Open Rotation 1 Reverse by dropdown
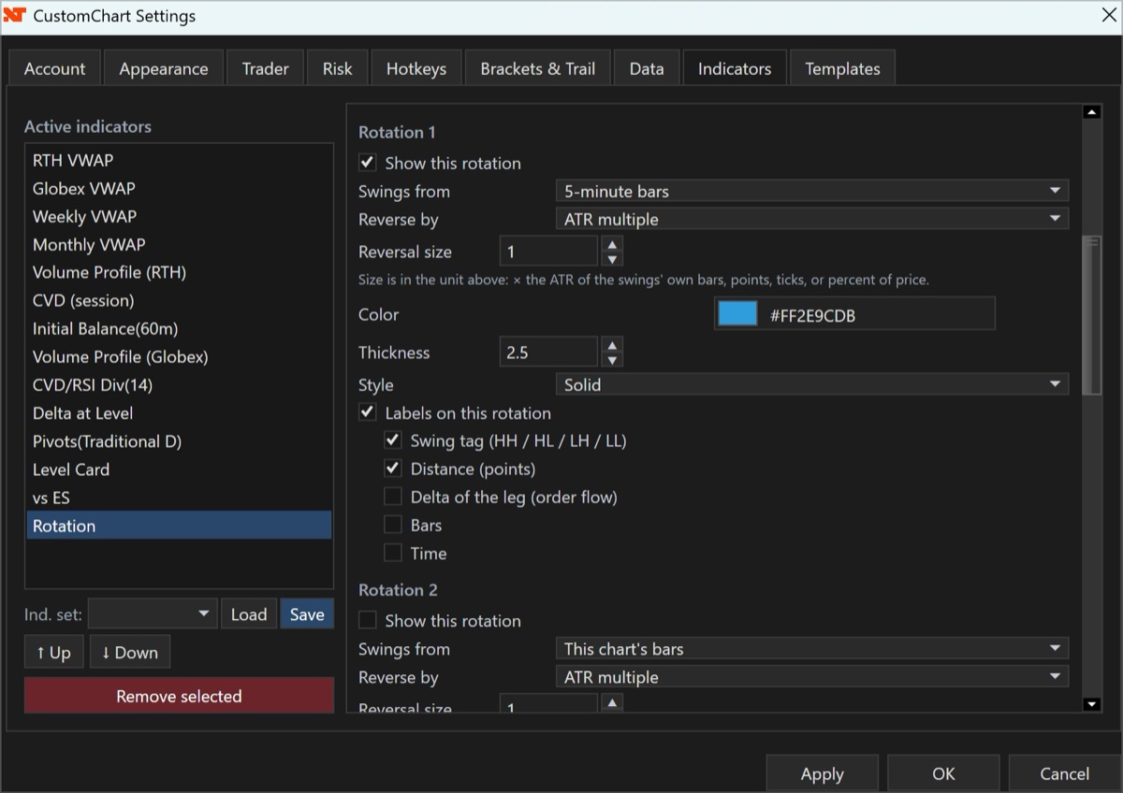 coord(812,219)
